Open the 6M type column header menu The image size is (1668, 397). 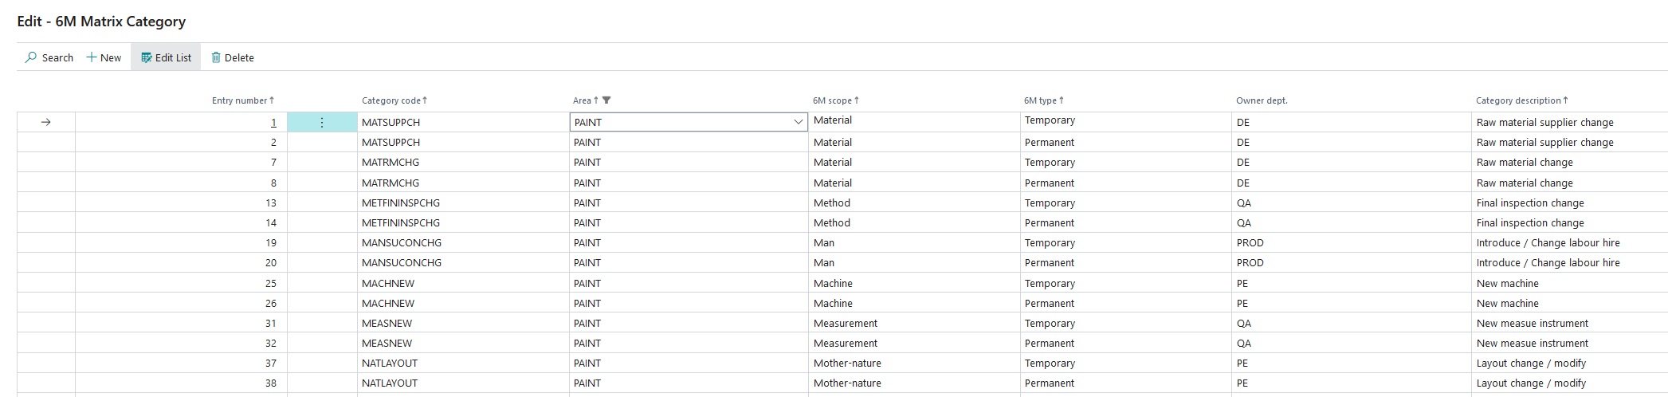click(1040, 100)
